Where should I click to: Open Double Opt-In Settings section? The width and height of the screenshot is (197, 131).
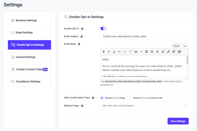[x=29, y=45]
